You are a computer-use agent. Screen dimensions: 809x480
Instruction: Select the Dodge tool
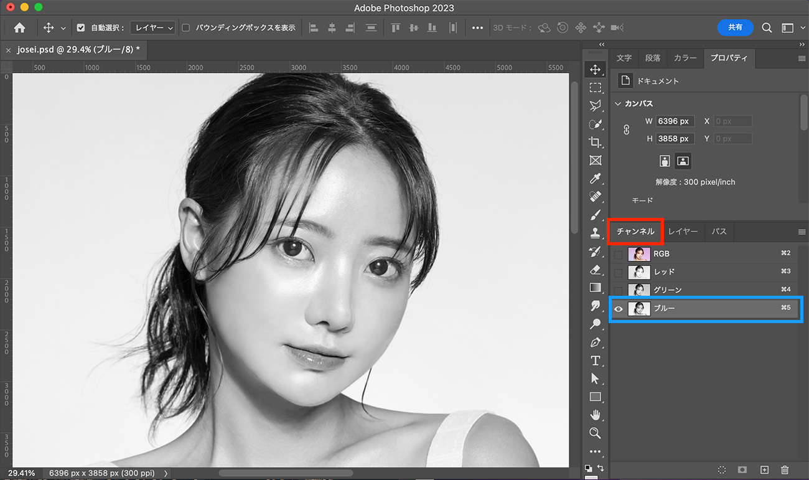pos(596,324)
